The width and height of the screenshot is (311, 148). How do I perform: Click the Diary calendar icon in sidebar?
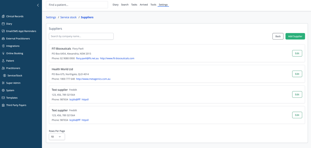tap(3, 24)
